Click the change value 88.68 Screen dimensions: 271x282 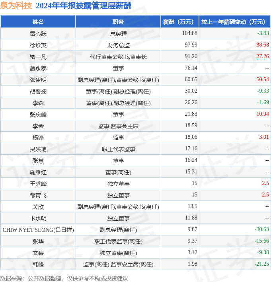coord(263,45)
